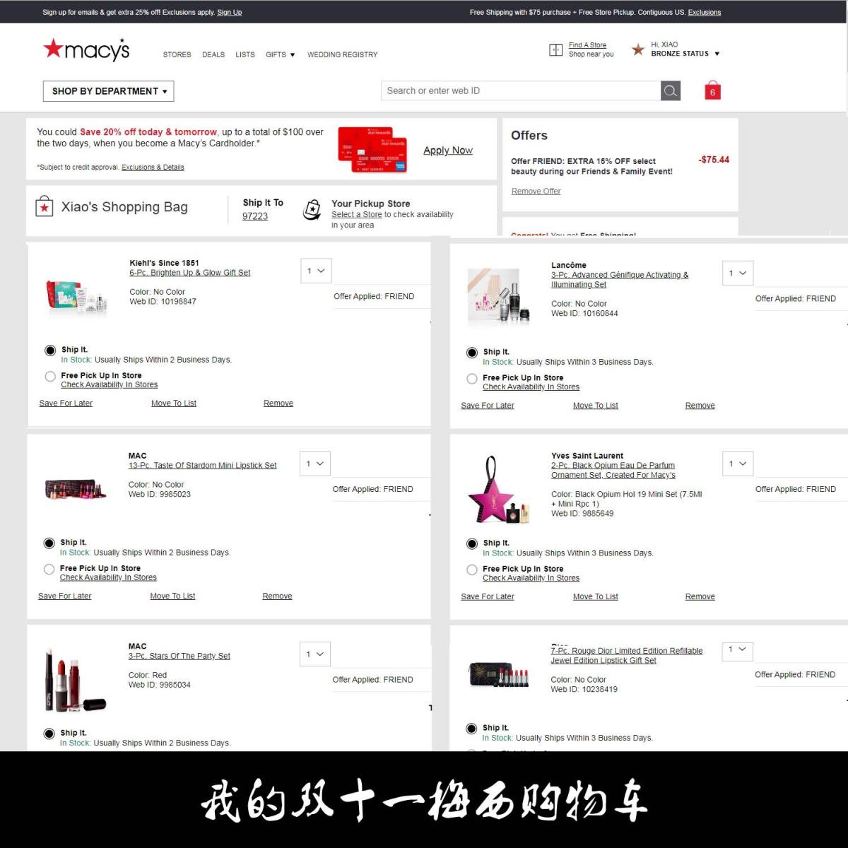The image size is (848, 848).
Task: Click the search magnifier icon
Action: coord(671,90)
